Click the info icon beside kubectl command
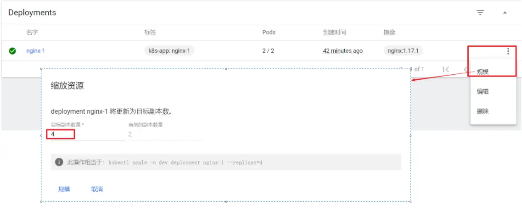 click(59, 162)
